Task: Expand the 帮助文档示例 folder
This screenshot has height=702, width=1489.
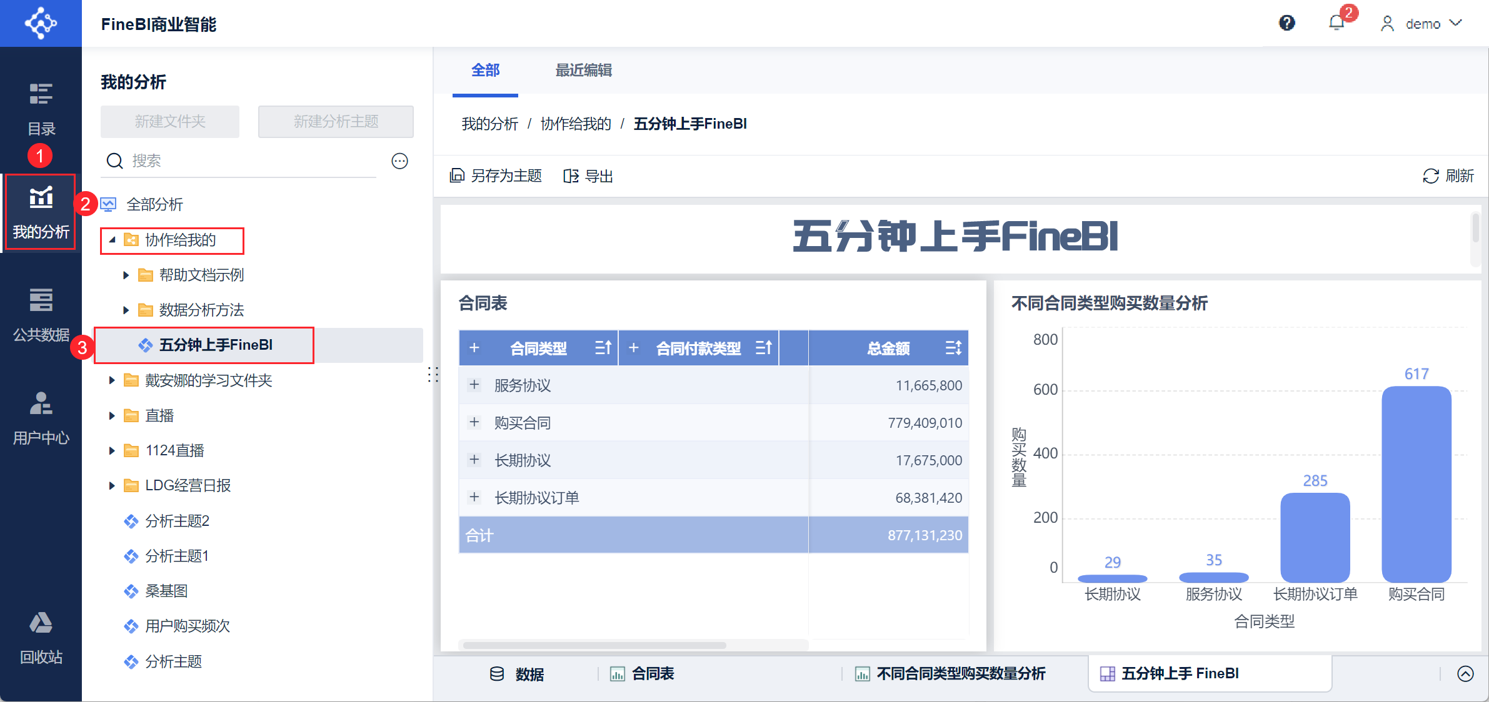Action: (x=126, y=275)
